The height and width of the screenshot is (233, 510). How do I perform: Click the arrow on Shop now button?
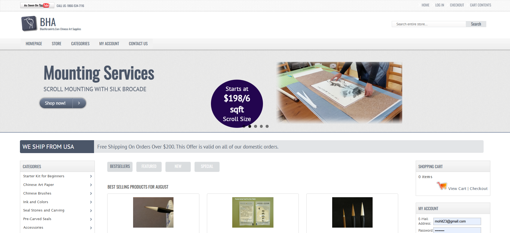pyautogui.click(x=79, y=103)
